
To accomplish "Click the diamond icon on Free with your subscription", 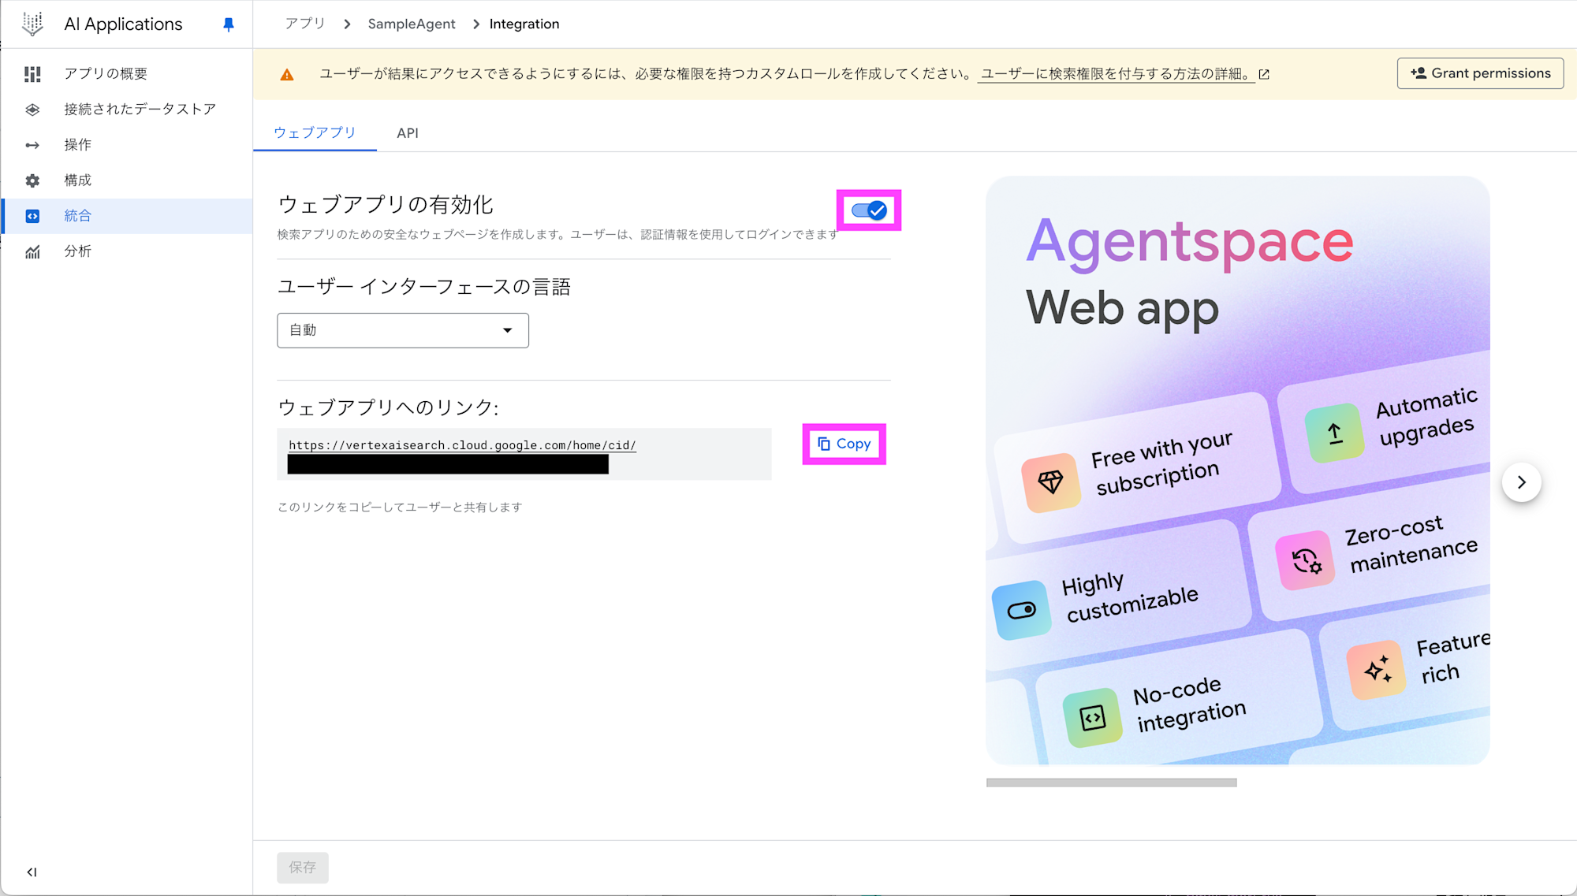I will [x=1050, y=481].
